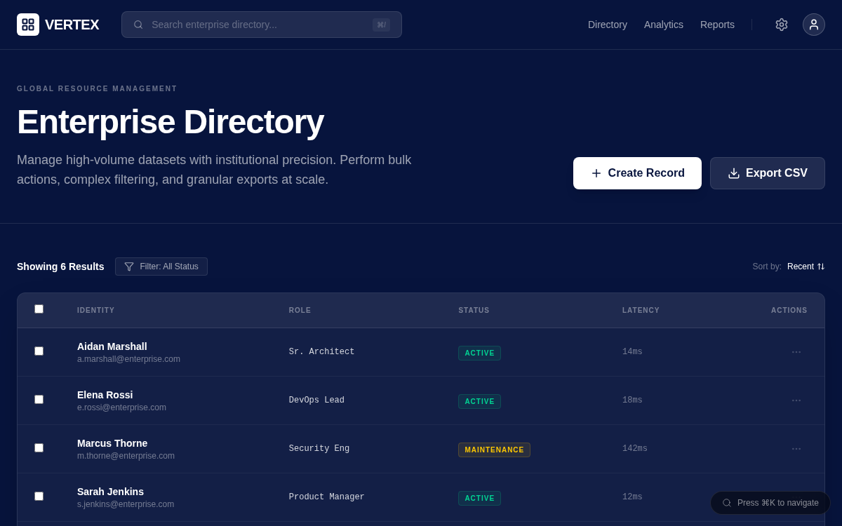Click the Press ⌘K to navigate pill

[x=770, y=503]
